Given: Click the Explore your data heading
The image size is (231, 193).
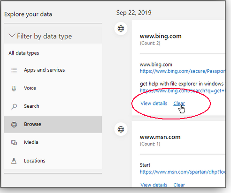Looking at the screenshot, I should 28,15.
